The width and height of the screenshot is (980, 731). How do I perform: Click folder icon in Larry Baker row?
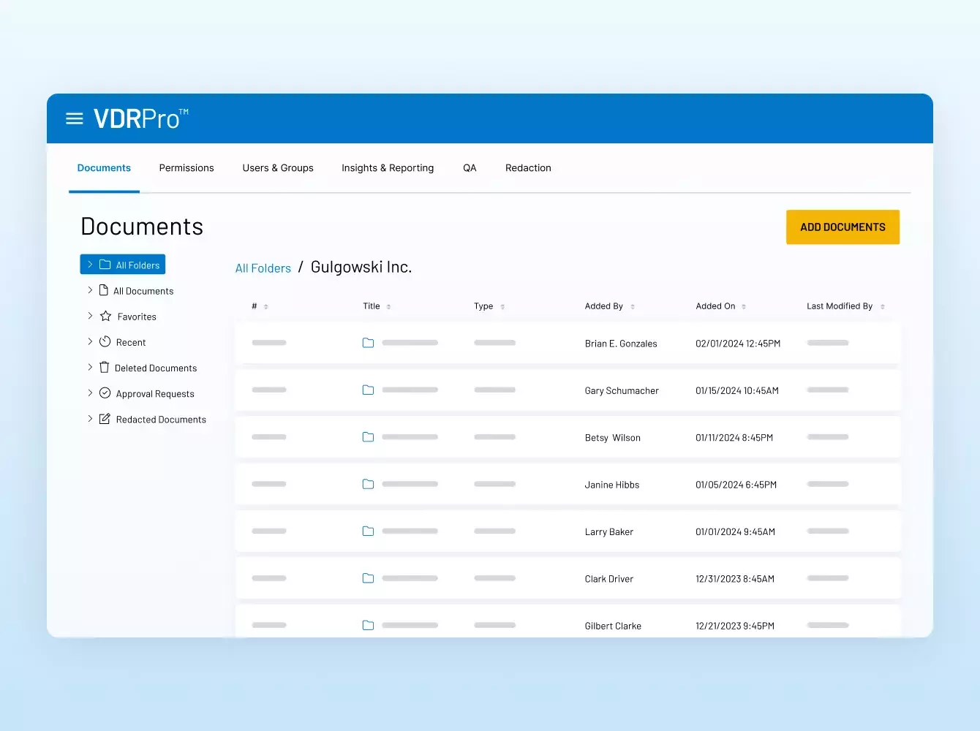(x=368, y=531)
